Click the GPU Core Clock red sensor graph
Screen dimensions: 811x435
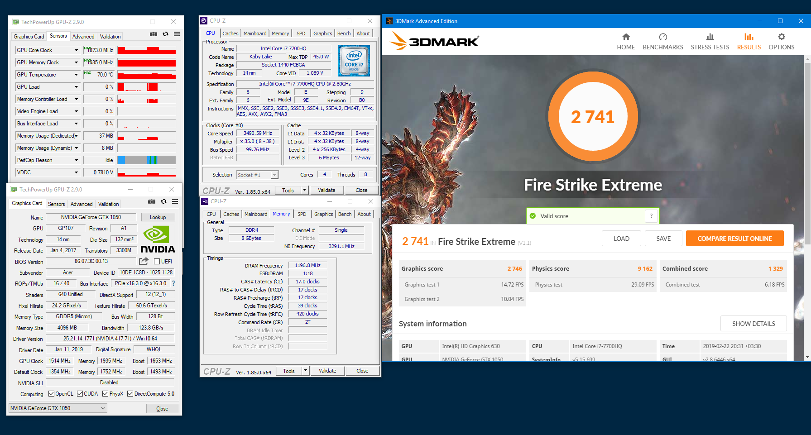[x=146, y=50]
